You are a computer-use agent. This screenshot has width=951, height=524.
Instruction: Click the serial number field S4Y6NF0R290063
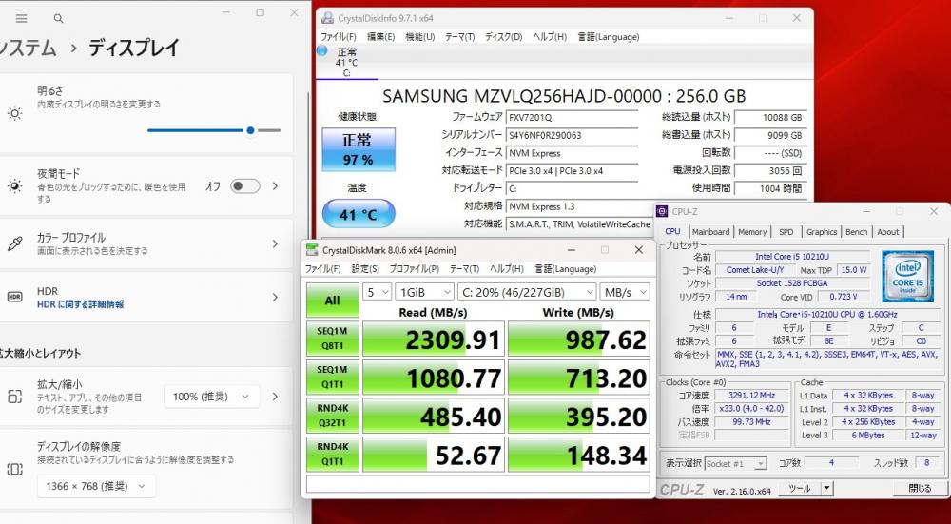click(x=572, y=135)
